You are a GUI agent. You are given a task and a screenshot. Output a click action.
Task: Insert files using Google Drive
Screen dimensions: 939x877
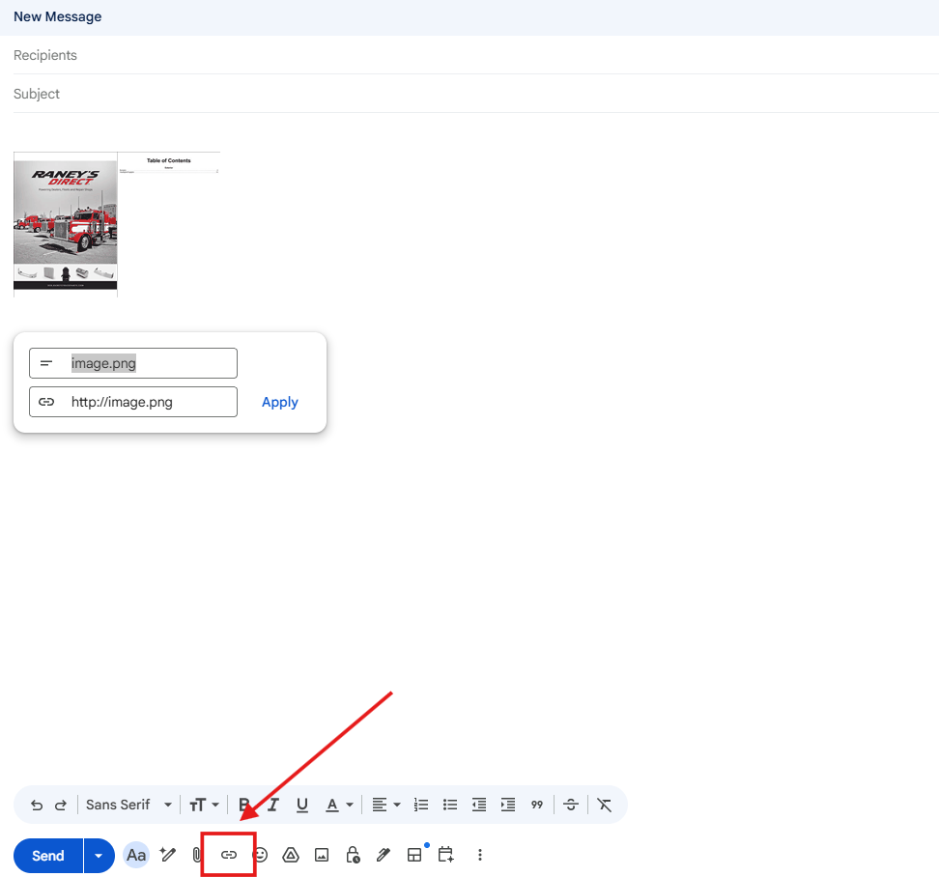291,855
